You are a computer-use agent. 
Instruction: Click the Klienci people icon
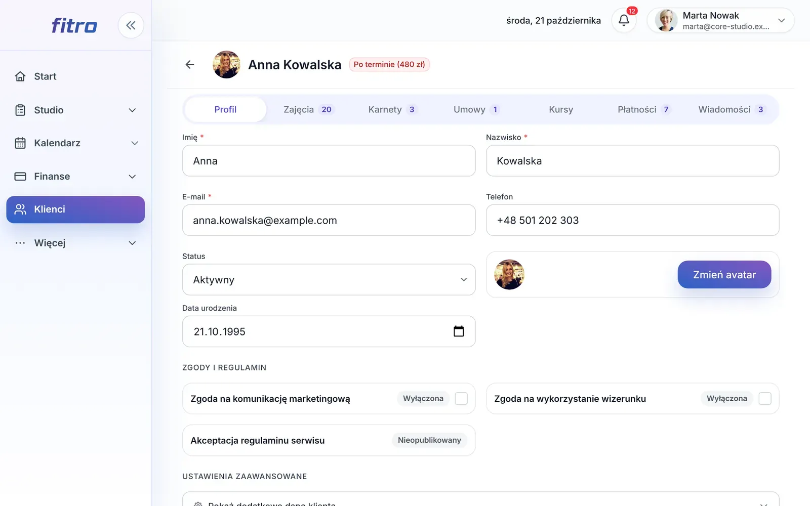tap(20, 209)
